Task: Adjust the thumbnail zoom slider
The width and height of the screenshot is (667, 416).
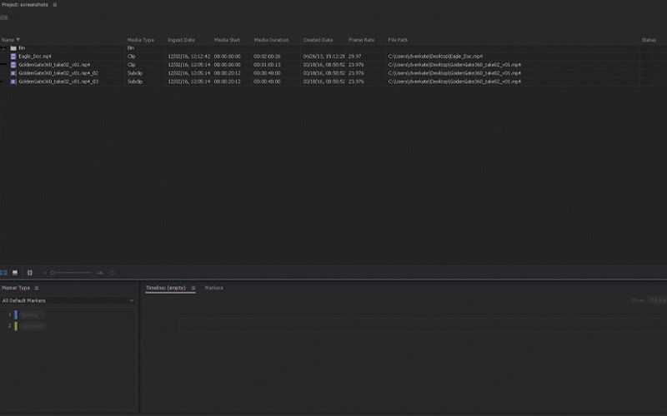Action: point(53,273)
